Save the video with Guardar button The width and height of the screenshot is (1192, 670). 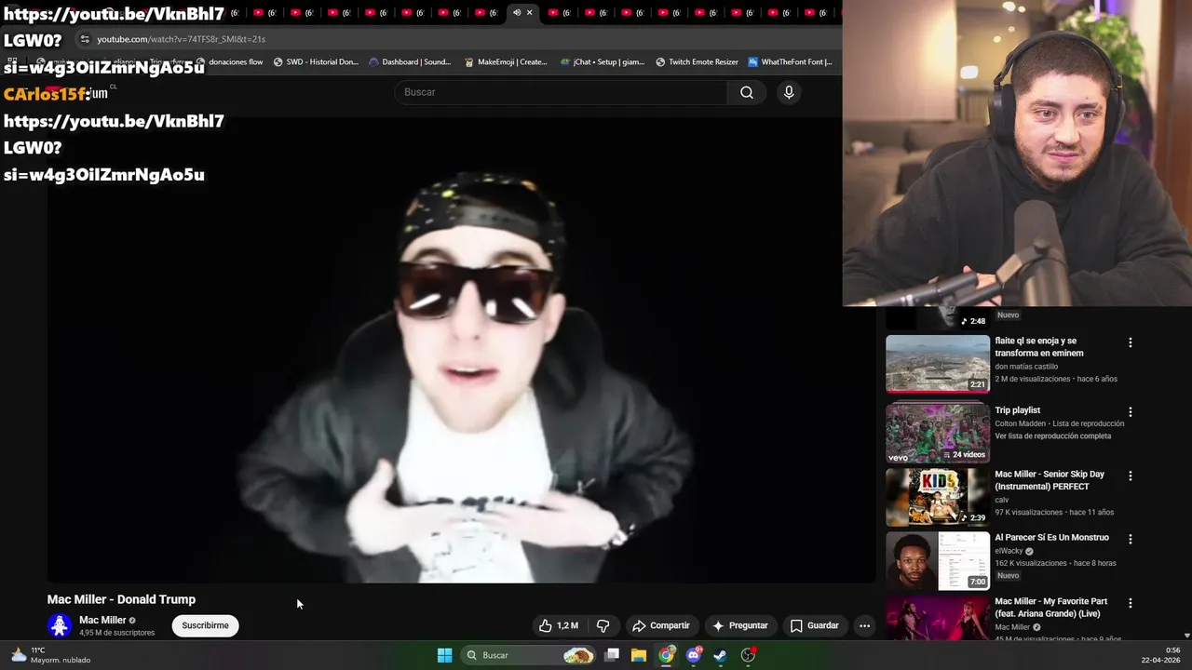pos(814,625)
